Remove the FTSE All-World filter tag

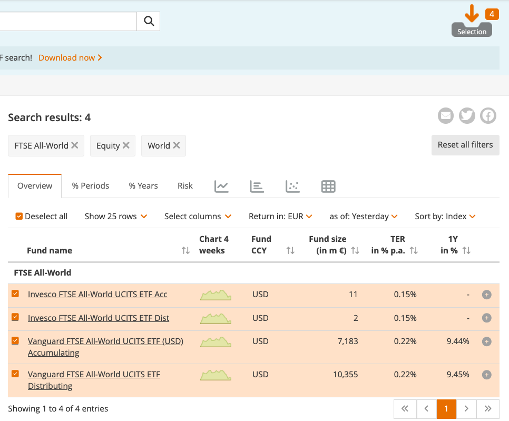(x=75, y=145)
